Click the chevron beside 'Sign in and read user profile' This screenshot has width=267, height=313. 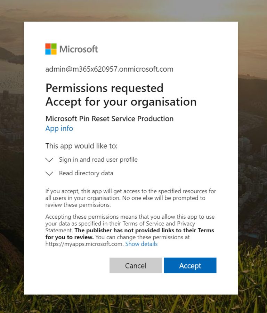[49, 160]
